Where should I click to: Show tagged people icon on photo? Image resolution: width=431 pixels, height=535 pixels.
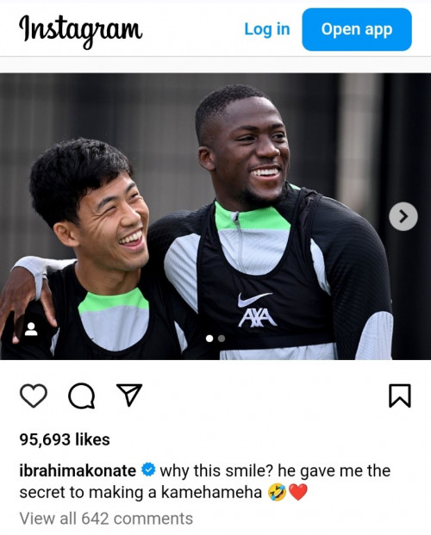tap(31, 329)
